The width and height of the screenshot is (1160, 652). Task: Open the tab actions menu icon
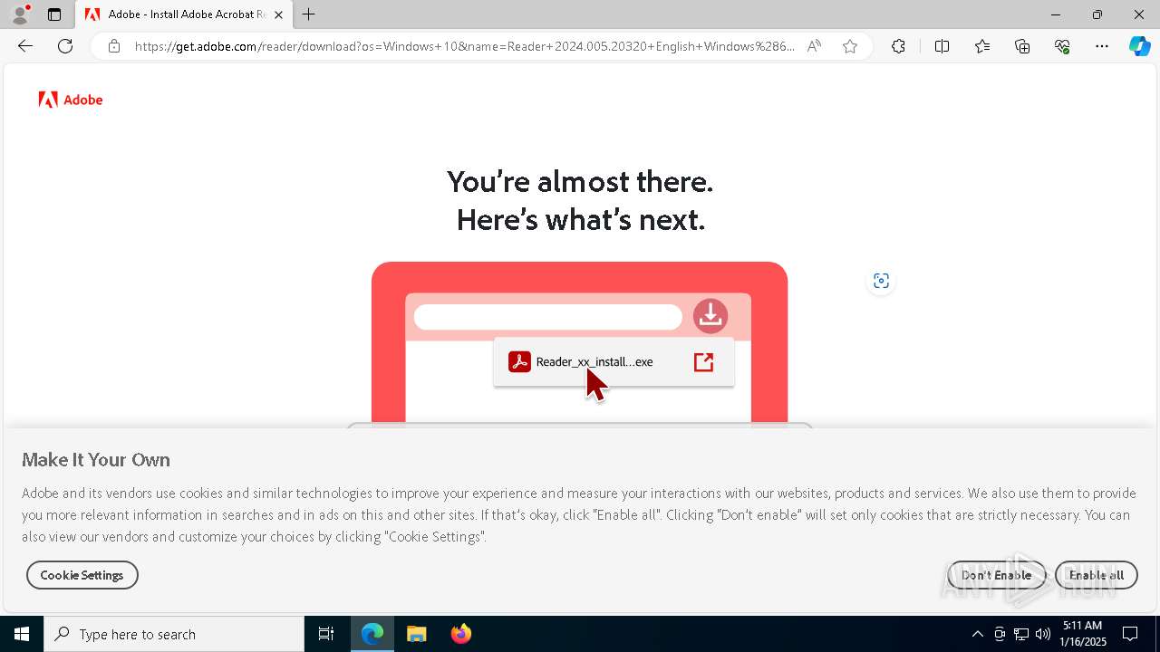click(x=54, y=14)
